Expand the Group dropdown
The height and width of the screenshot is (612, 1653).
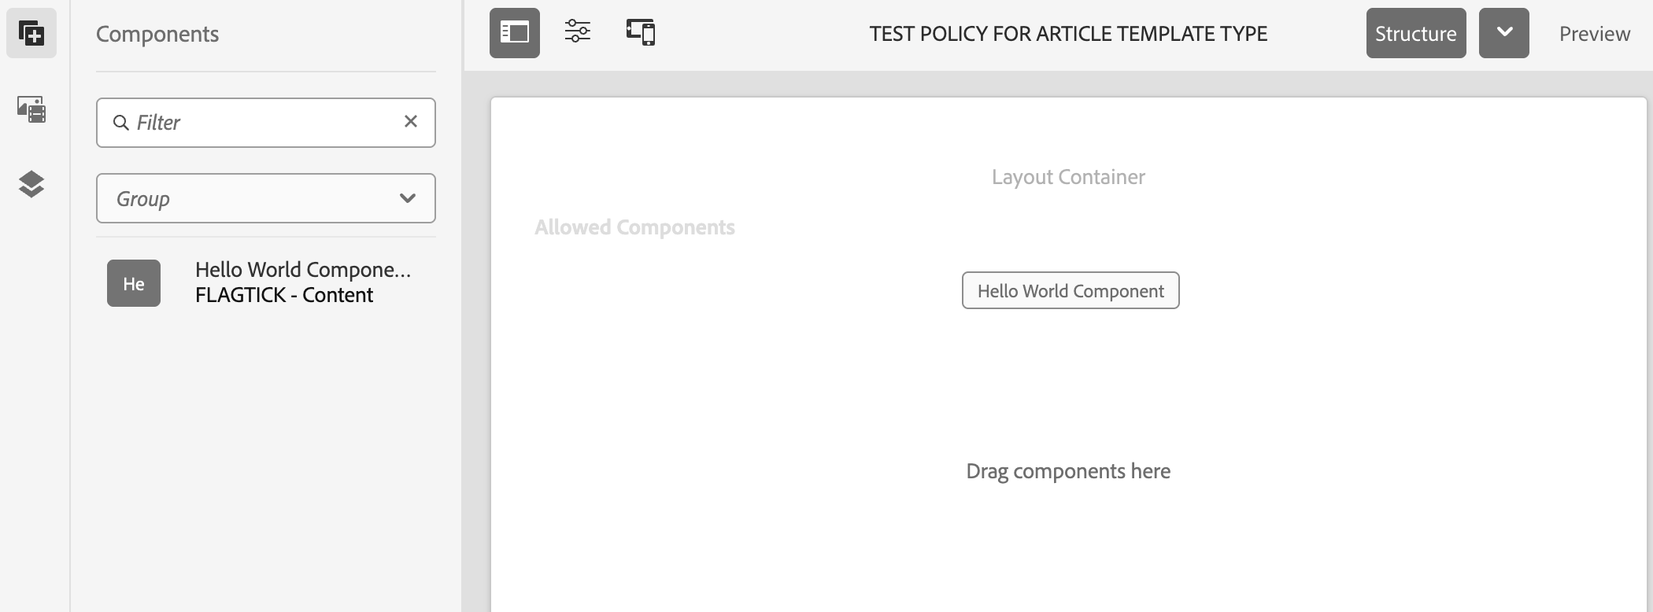coord(265,198)
